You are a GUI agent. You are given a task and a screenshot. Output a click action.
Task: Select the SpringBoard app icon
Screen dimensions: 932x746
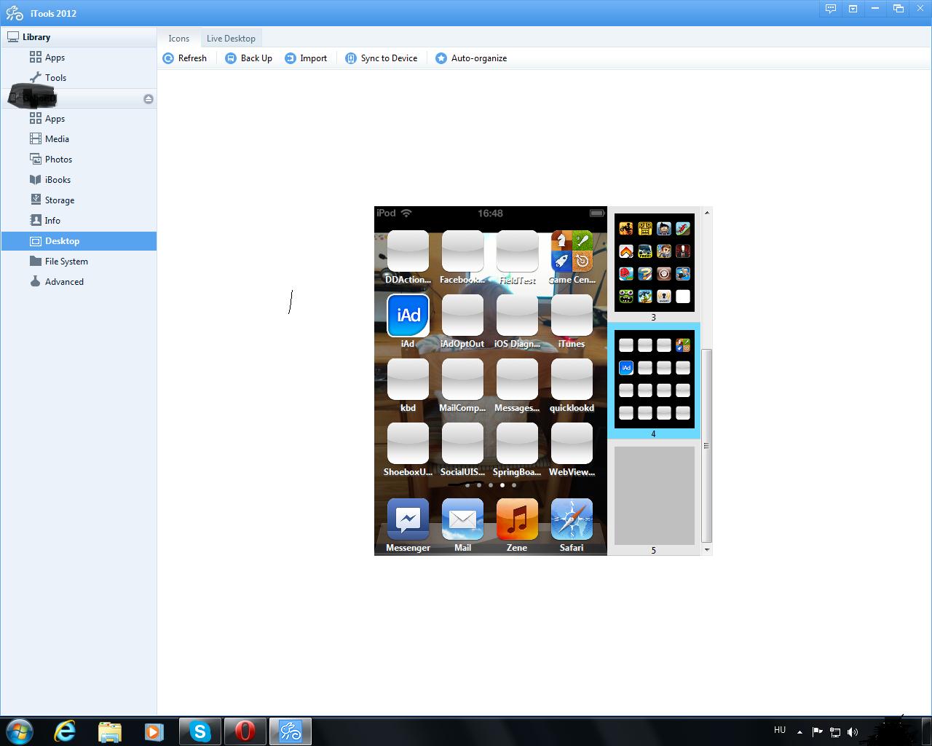517,444
